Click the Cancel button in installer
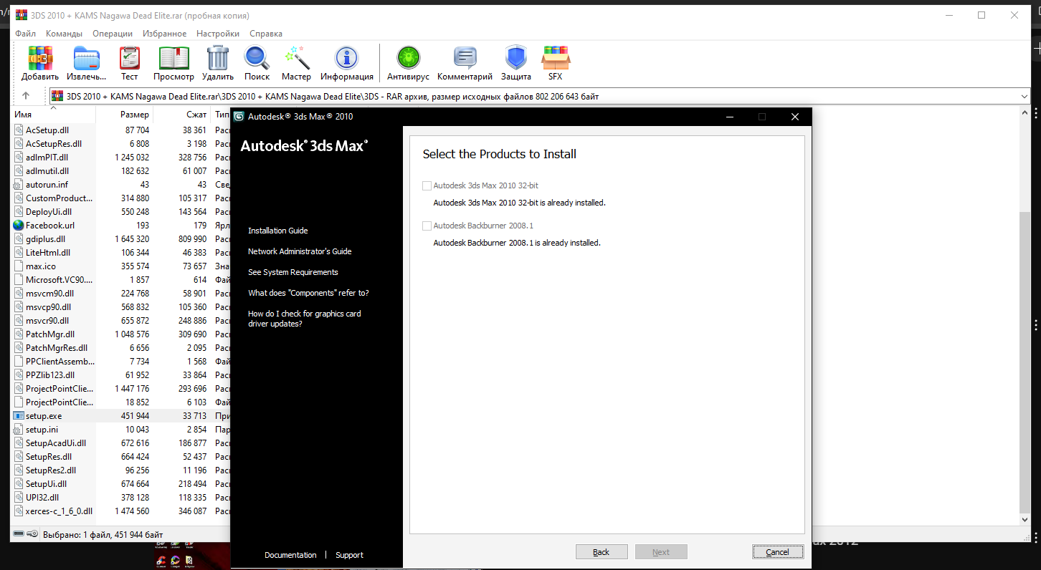 coord(777,552)
